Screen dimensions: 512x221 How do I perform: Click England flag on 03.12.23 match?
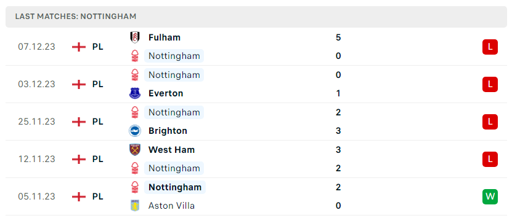coord(79,84)
